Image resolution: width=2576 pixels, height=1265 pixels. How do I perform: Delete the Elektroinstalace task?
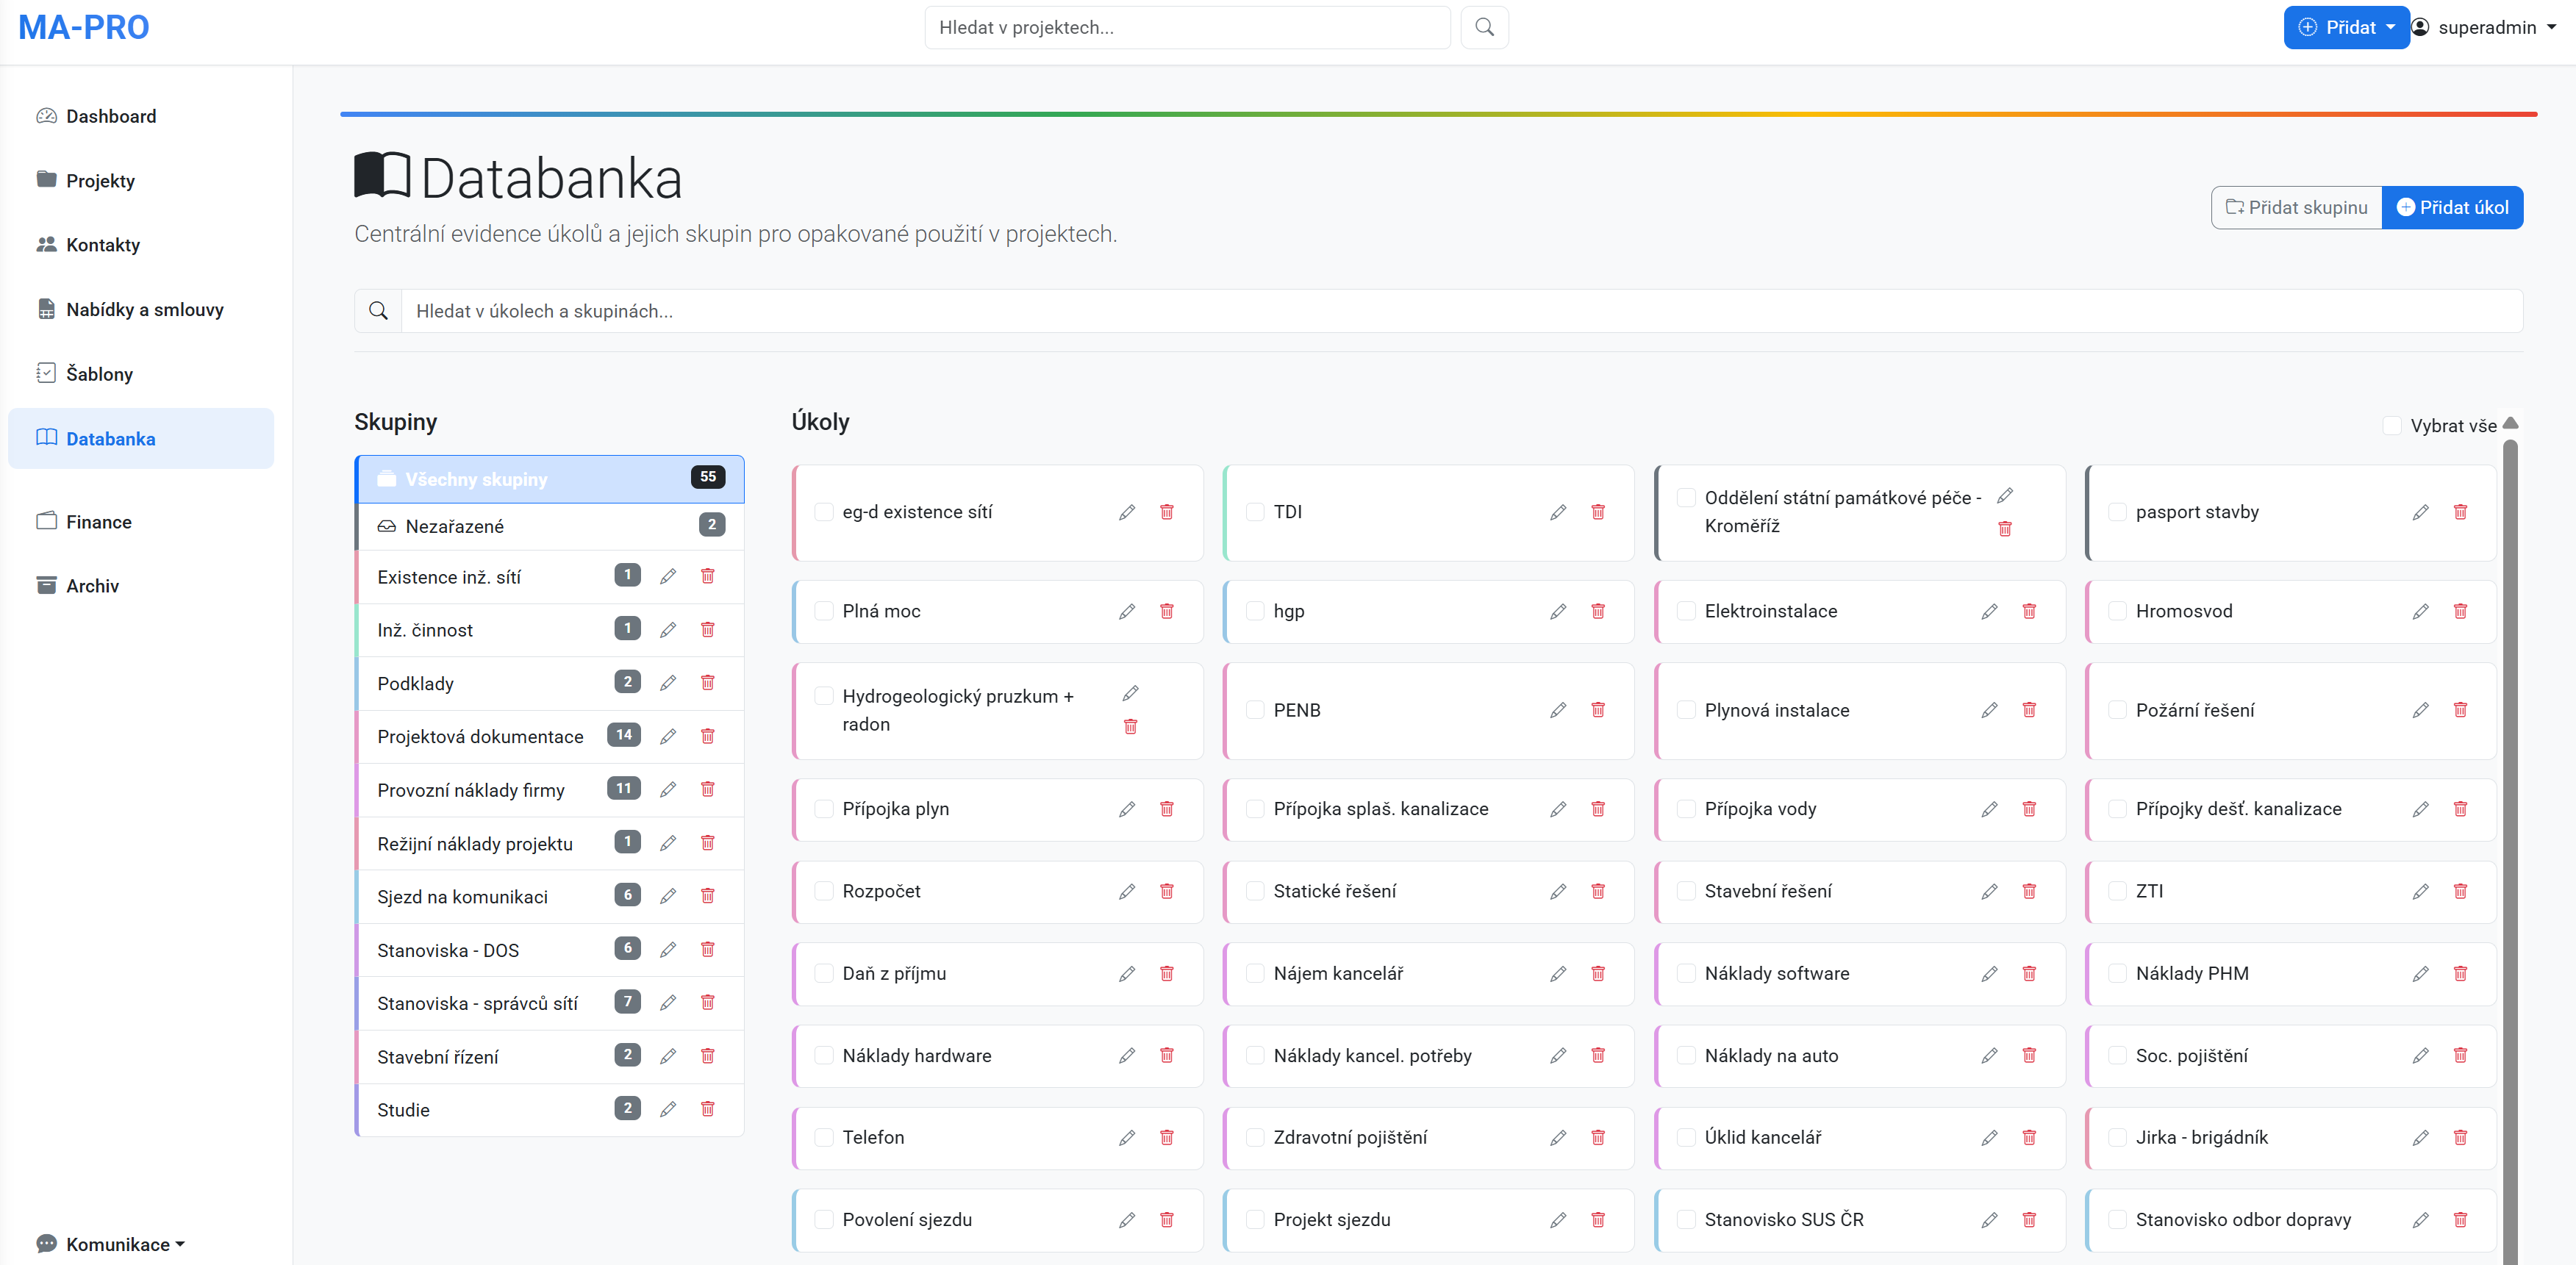(x=2029, y=611)
